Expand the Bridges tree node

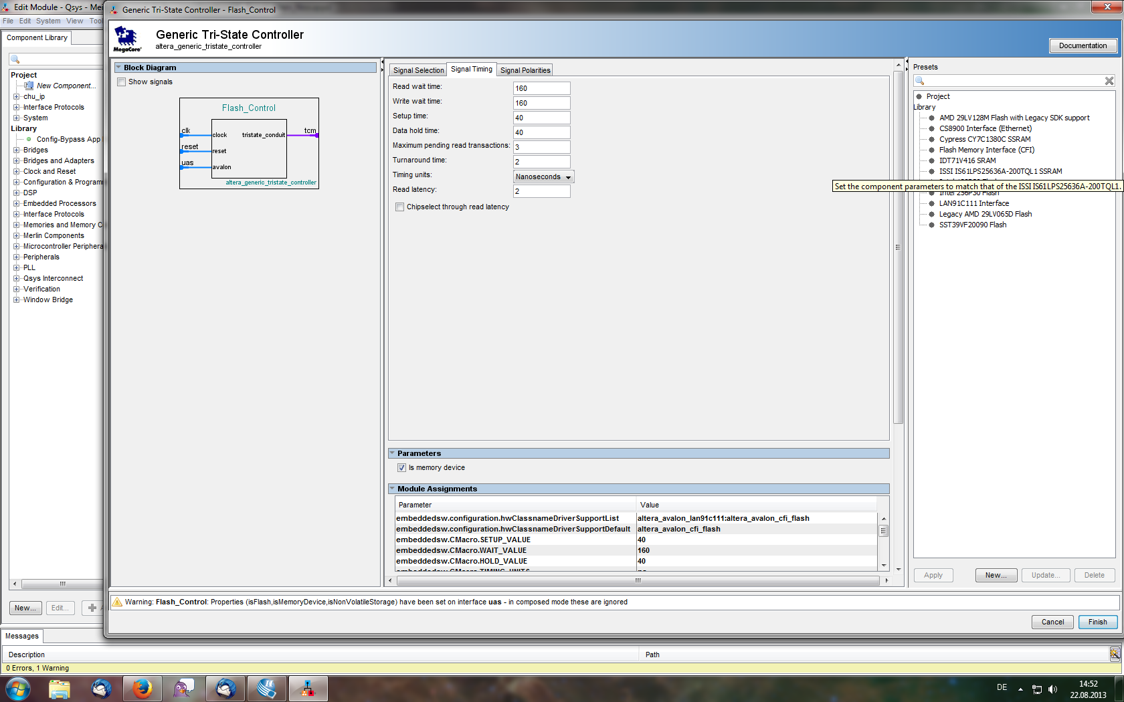click(x=17, y=150)
